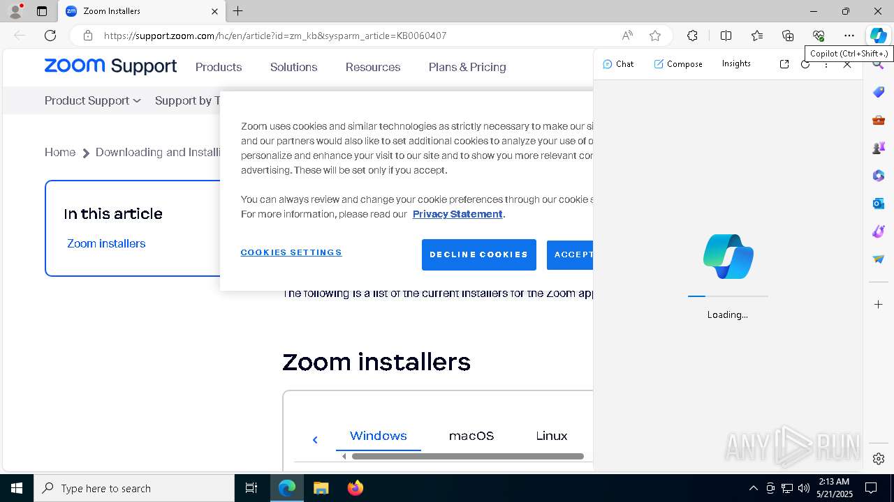Image resolution: width=894 pixels, height=502 pixels.
Task: Select the macOS installers tab
Action: (x=471, y=436)
